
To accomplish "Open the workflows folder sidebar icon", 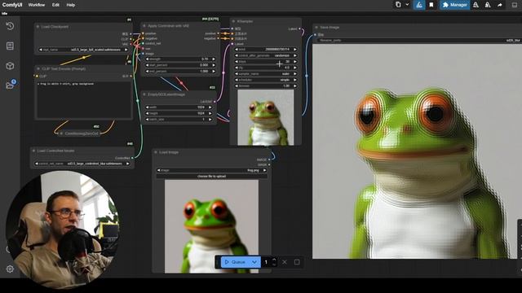I will [10, 85].
